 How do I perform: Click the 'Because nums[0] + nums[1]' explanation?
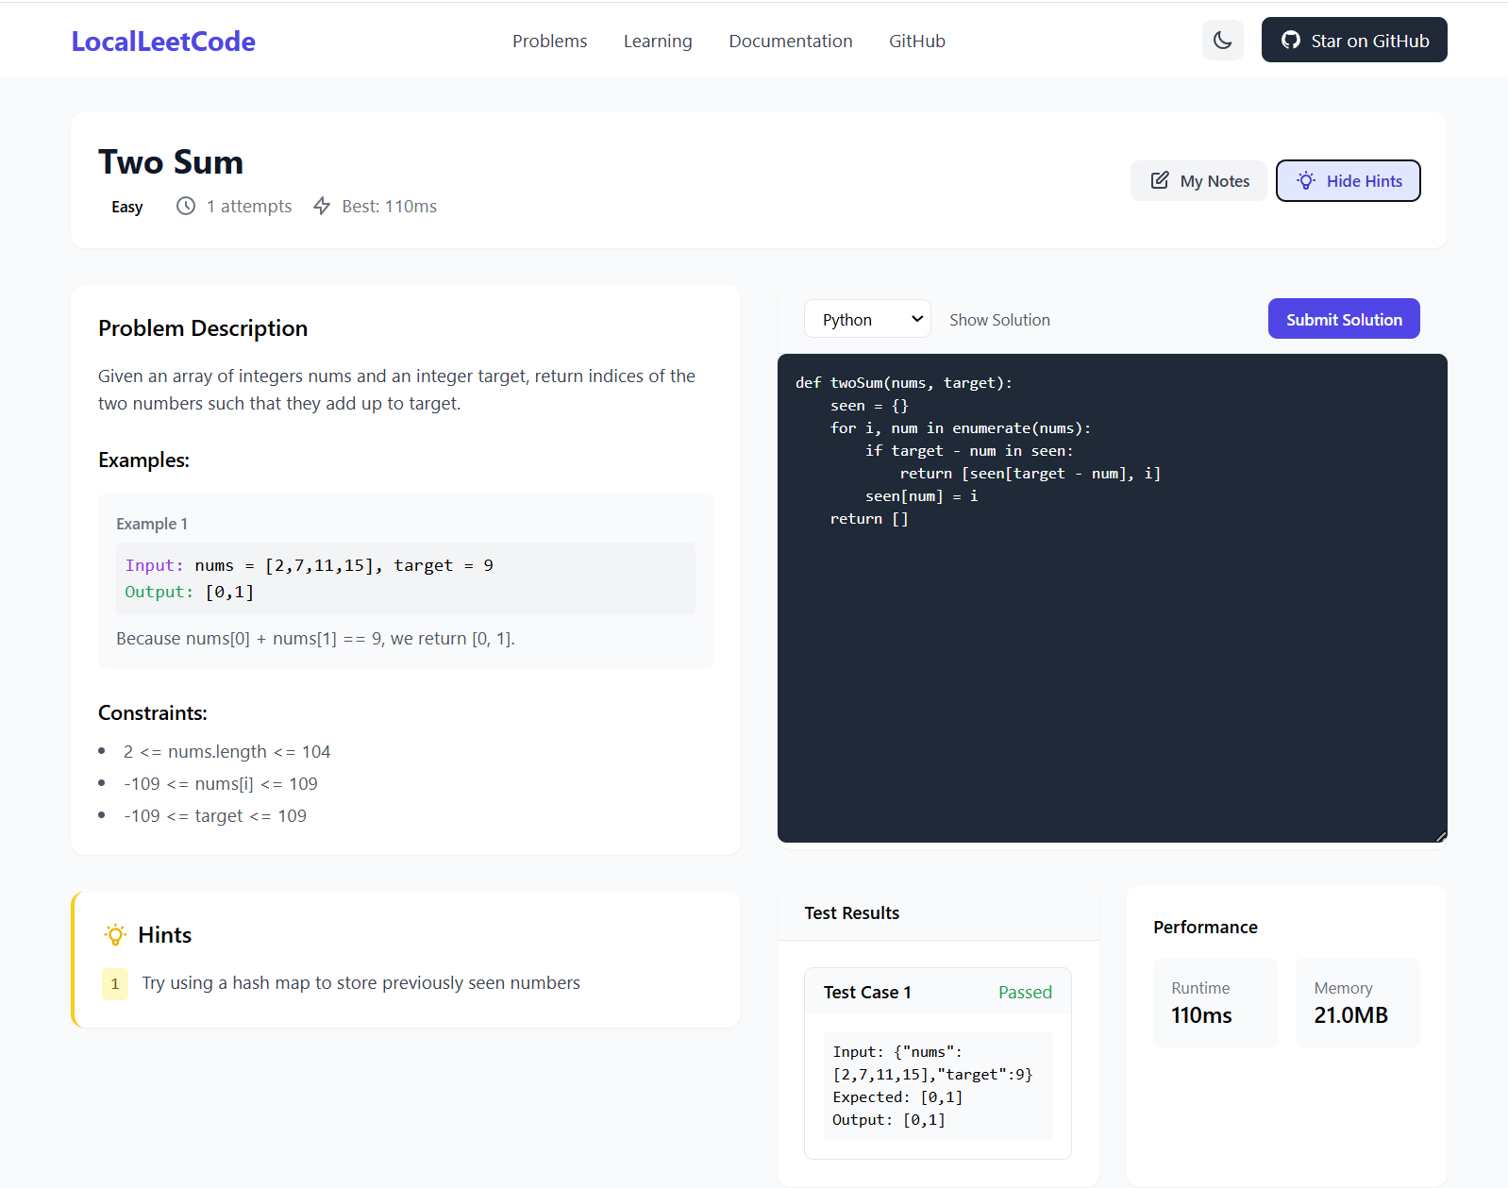pyautogui.click(x=315, y=638)
